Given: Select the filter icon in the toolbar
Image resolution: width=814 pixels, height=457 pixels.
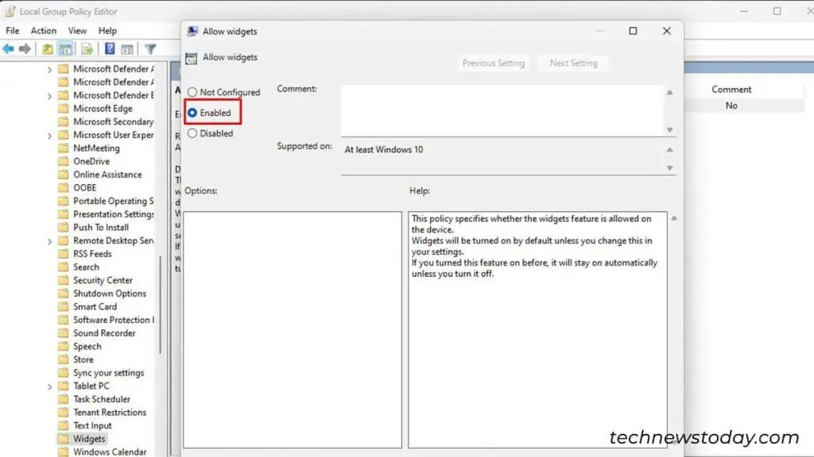Looking at the screenshot, I should 151,48.
